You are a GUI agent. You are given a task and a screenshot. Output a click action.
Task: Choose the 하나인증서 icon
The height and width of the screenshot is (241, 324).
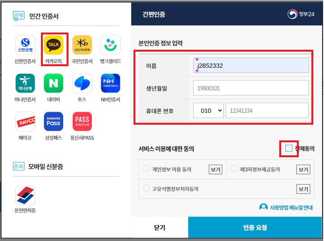pos(25,83)
